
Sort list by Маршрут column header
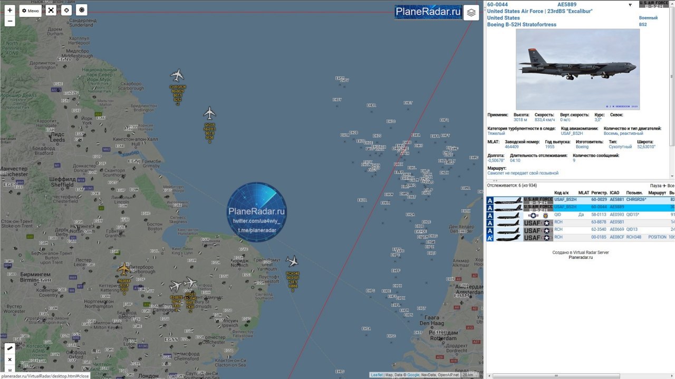pyautogui.click(x=657, y=193)
